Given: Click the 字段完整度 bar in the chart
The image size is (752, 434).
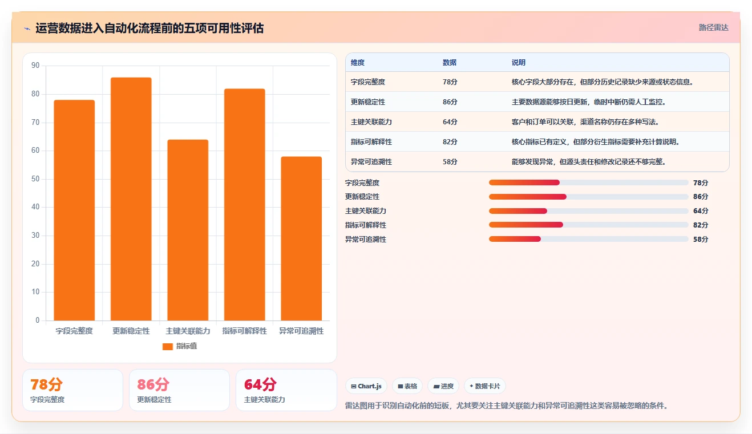Looking at the screenshot, I should pyautogui.click(x=74, y=210).
